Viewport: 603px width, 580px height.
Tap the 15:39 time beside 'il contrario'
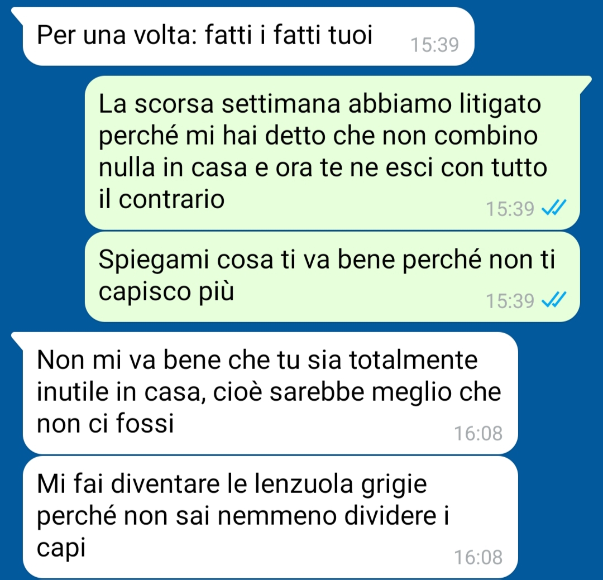510,209
